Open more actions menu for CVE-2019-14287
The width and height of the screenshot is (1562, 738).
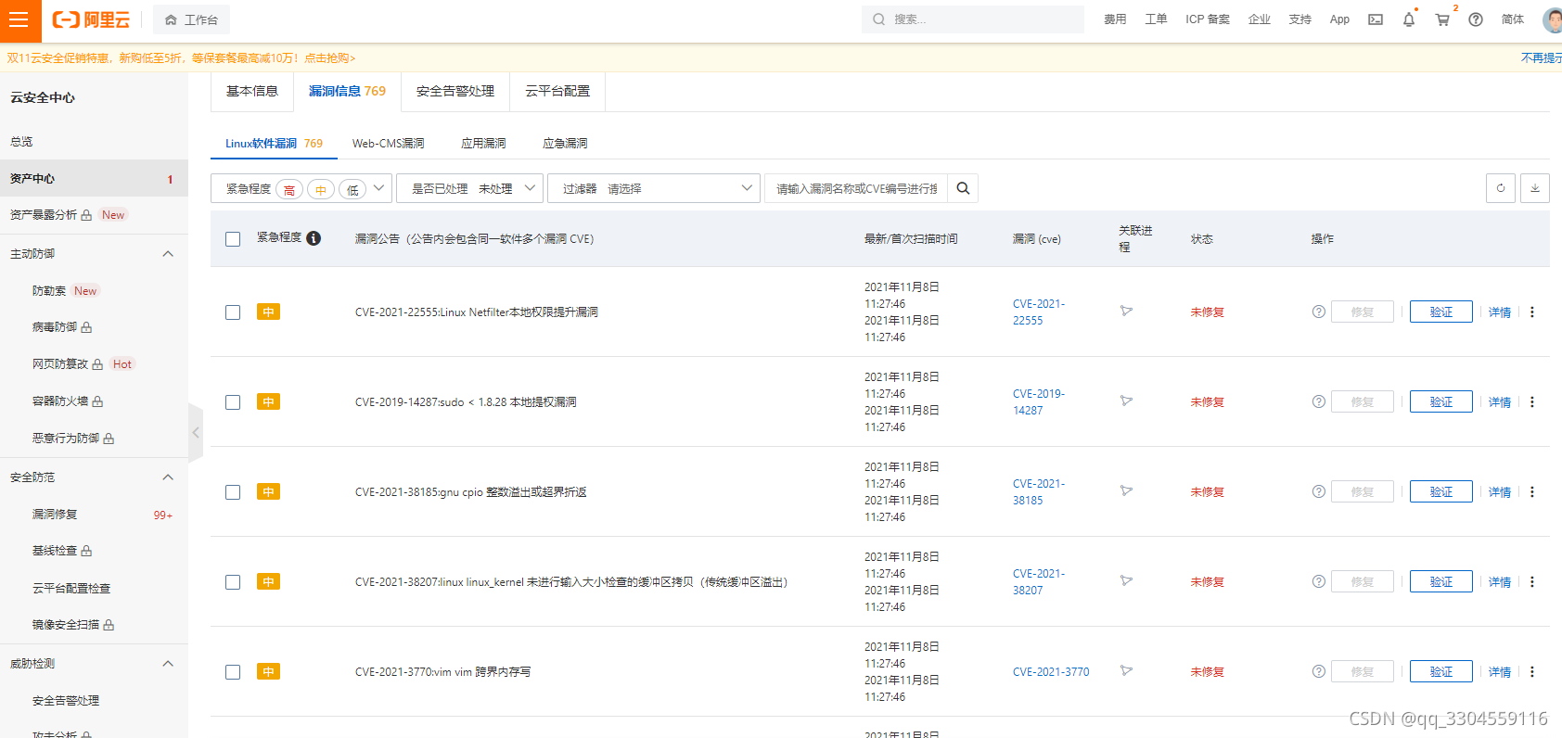tap(1532, 402)
